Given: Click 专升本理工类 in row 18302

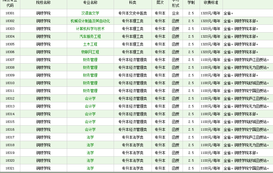Looking at the screenshot, I should (133, 21).
